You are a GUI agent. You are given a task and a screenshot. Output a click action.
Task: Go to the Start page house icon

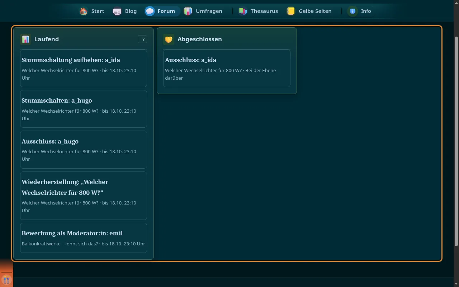(84, 11)
